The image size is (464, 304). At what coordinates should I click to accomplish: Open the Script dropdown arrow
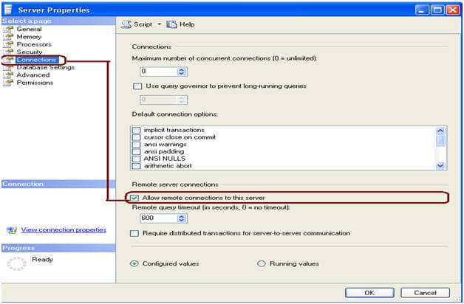tap(159, 24)
